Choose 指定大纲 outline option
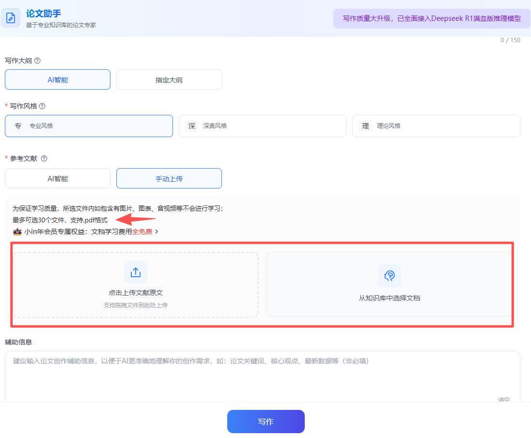The image size is (531, 438). [x=169, y=80]
